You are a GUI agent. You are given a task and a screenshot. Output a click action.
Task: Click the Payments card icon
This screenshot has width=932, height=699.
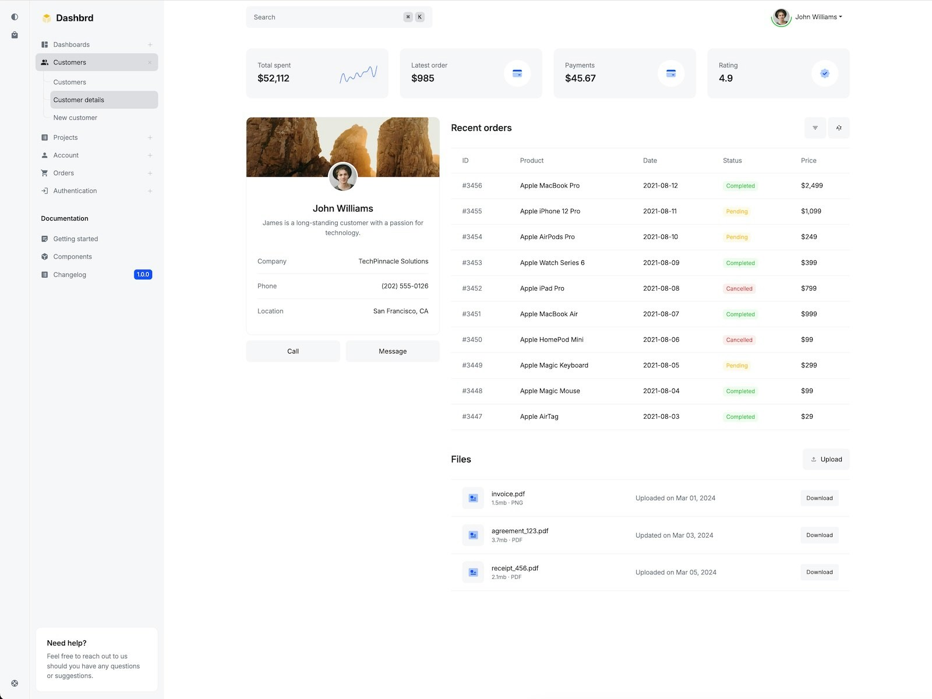coord(671,73)
